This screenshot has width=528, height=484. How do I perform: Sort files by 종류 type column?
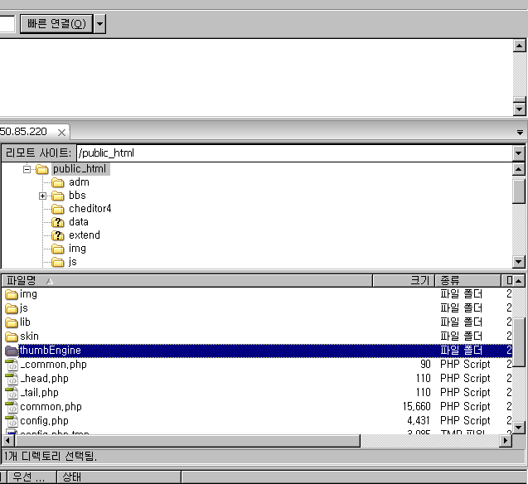[452, 280]
